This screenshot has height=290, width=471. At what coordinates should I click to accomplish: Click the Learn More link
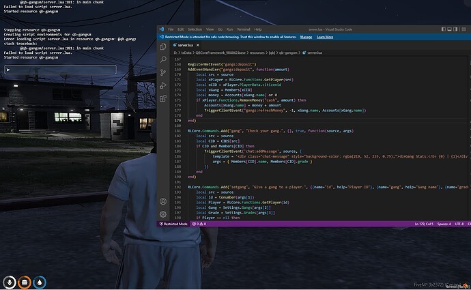(x=324, y=37)
